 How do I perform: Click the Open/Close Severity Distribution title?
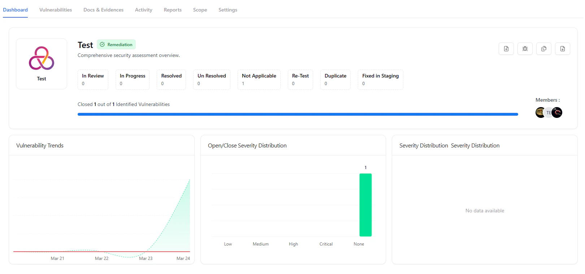pos(247,146)
